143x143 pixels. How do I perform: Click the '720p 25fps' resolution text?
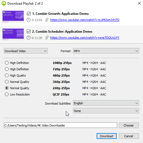[x=61, y=69]
